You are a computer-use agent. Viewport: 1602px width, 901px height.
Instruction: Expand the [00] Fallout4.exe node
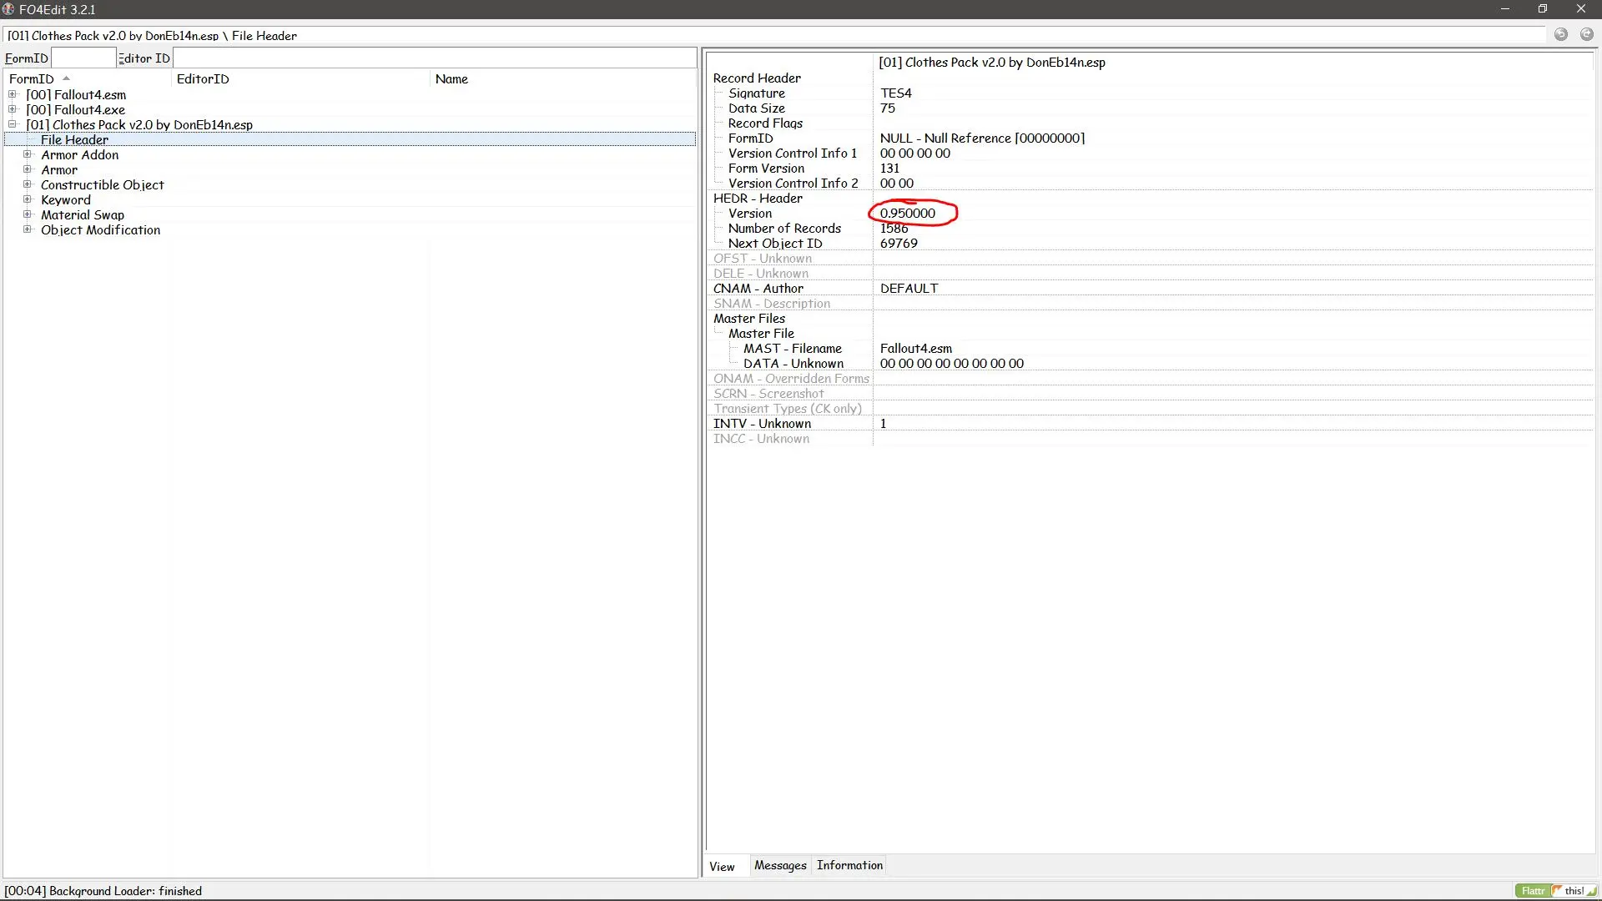(x=13, y=109)
